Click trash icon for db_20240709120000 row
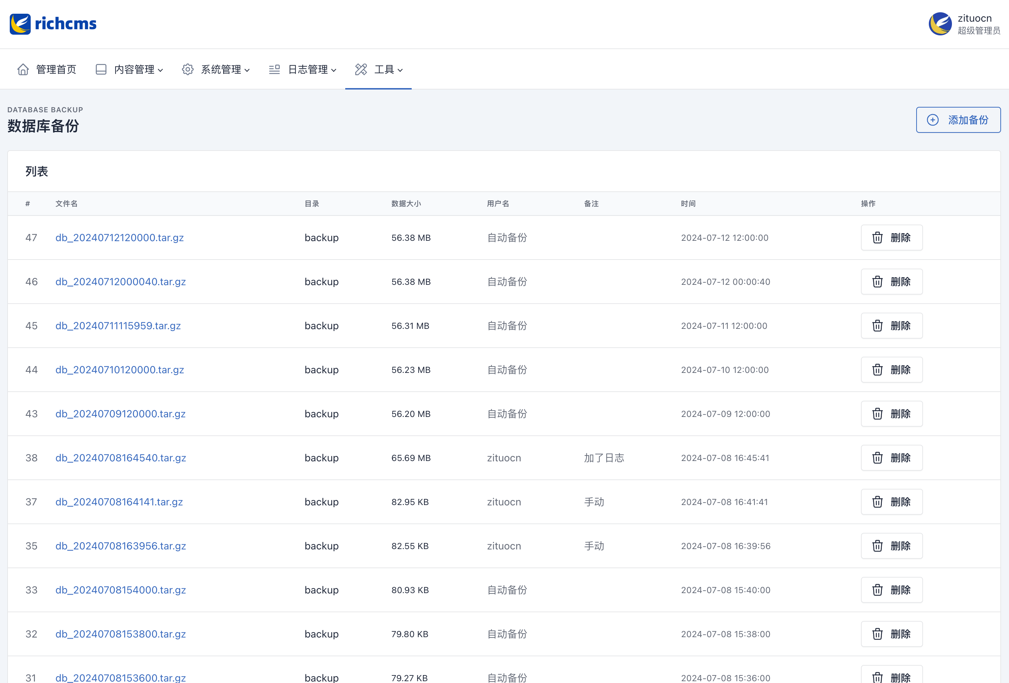1009x683 pixels. (878, 414)
